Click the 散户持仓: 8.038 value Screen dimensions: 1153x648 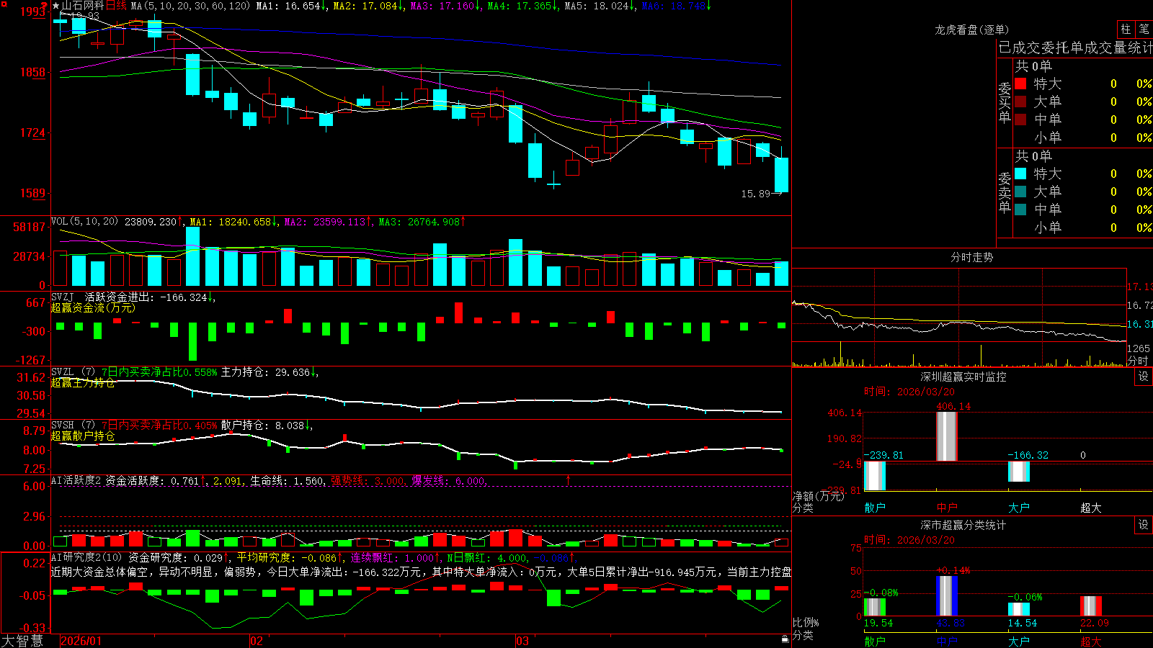click(265, 426)
